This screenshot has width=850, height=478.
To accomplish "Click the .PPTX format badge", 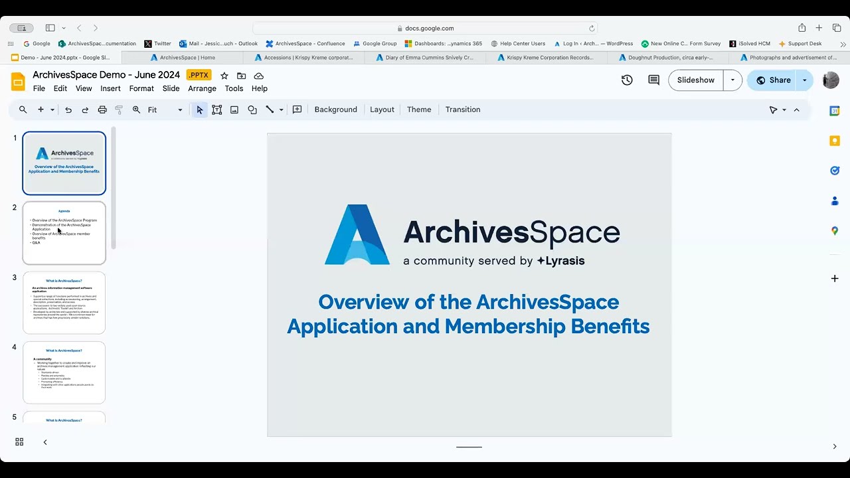I will (x=199, y=75).
